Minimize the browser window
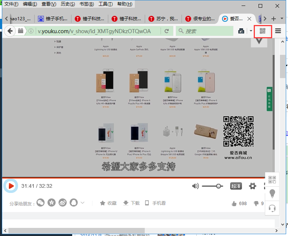 coord(243,6)
